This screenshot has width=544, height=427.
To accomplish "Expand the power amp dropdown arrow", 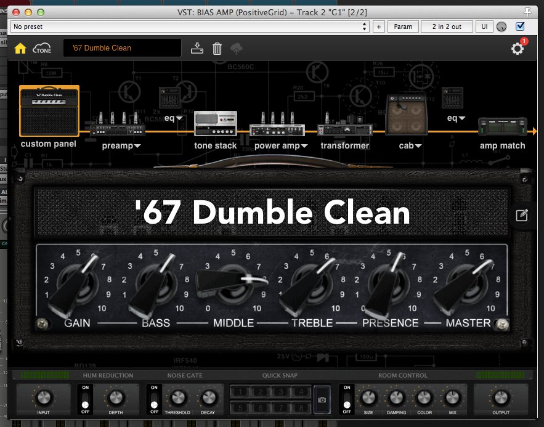I will pyautogui.click(x=304, y=146).
